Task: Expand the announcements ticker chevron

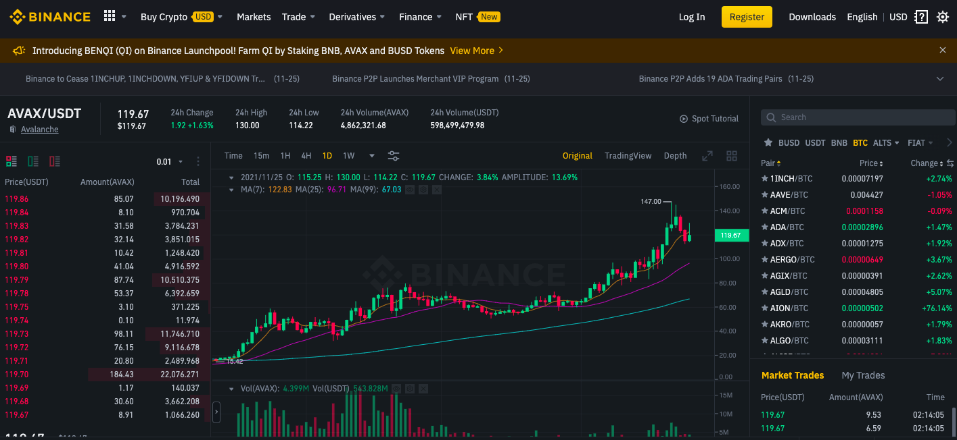Action: 940,79
